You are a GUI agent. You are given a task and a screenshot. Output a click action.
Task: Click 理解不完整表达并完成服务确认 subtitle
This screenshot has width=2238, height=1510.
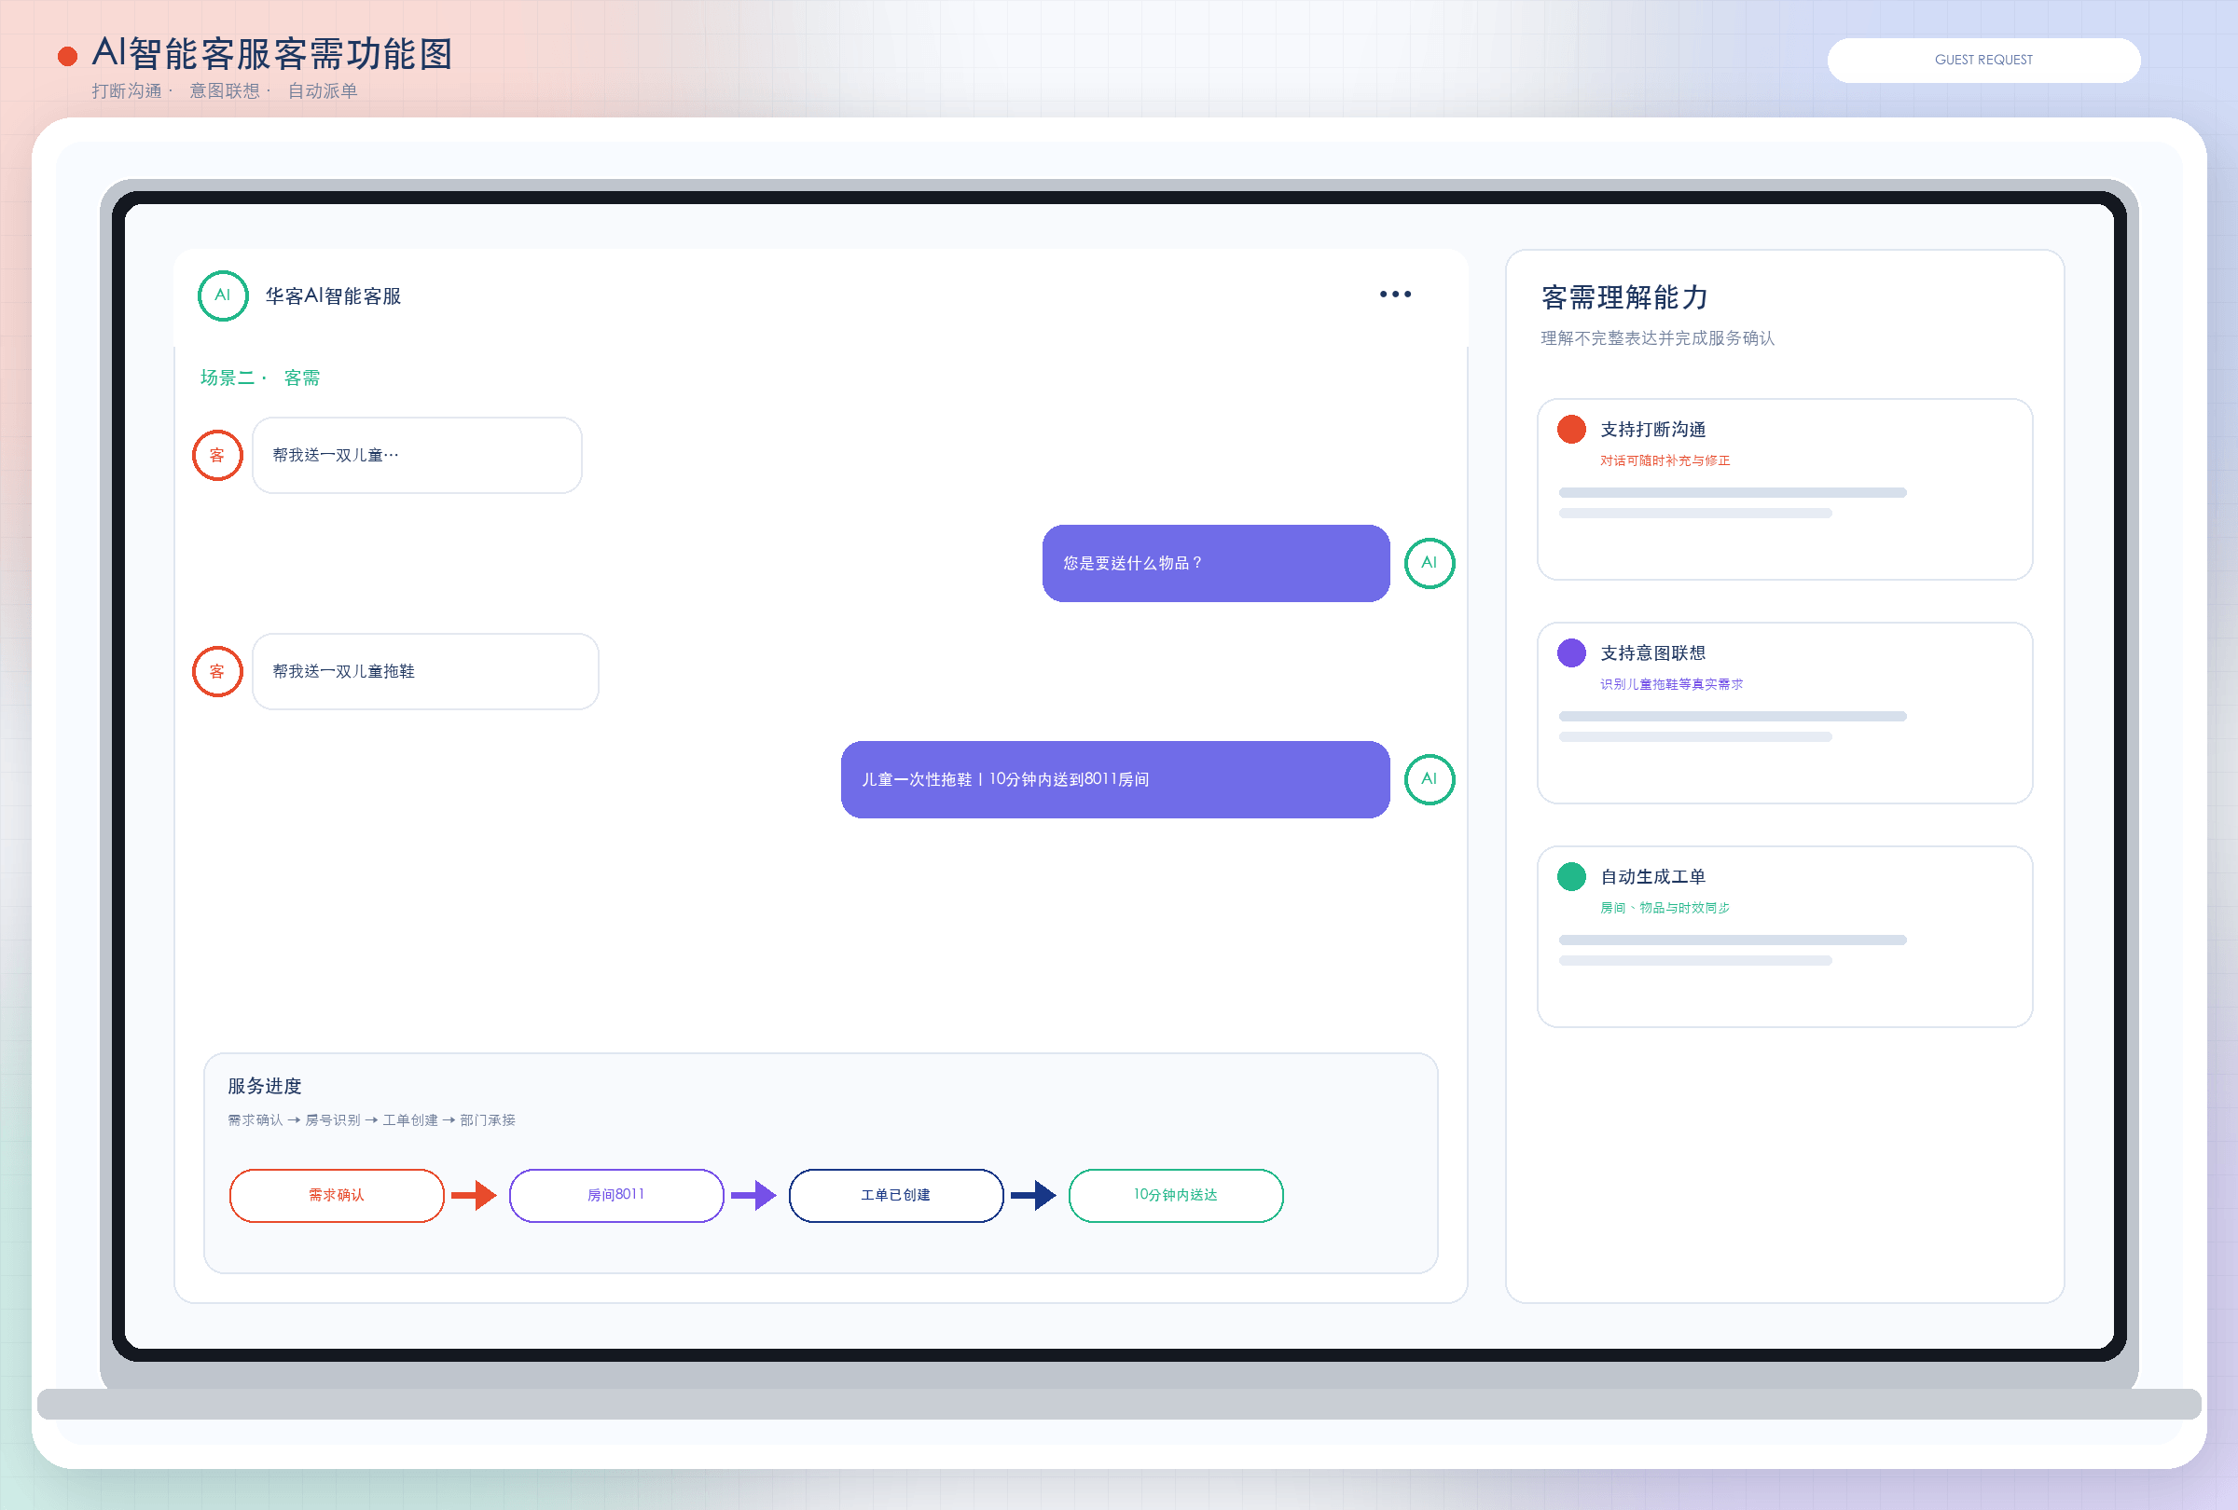click(x=1657, y=338)
